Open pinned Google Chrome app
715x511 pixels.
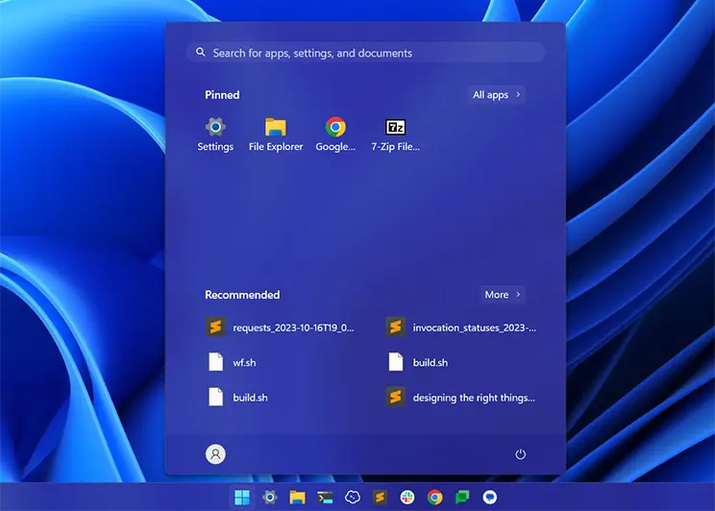pyautogui.click(x=335, y=134)
